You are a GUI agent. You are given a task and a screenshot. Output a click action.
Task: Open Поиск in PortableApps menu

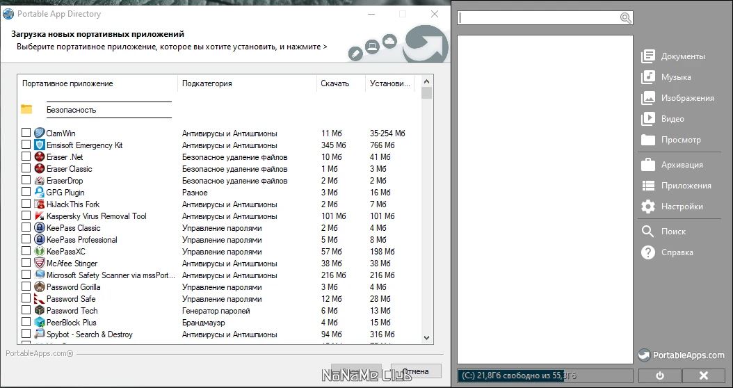[663, 232]
